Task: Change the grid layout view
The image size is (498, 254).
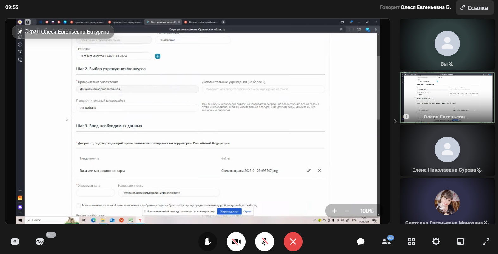Action: point(412,242)
